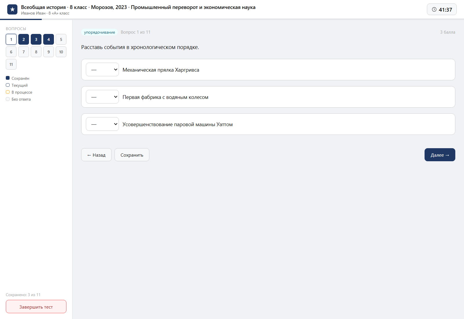Click the star logo icon
464x319 pixels.
[x=12, y=9]
